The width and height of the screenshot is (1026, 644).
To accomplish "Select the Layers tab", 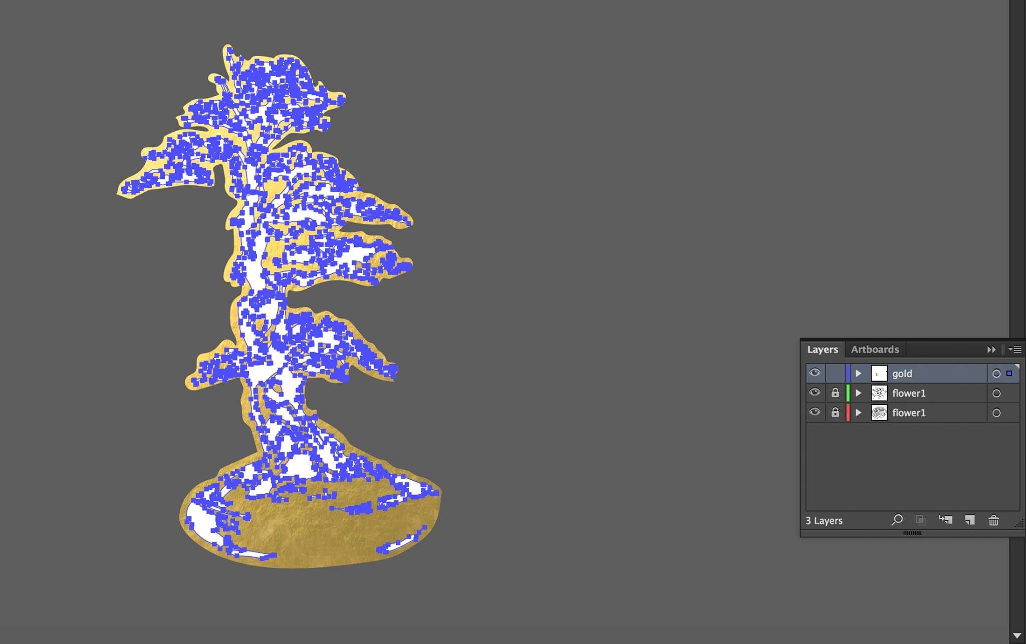I will tap(823, 350).
